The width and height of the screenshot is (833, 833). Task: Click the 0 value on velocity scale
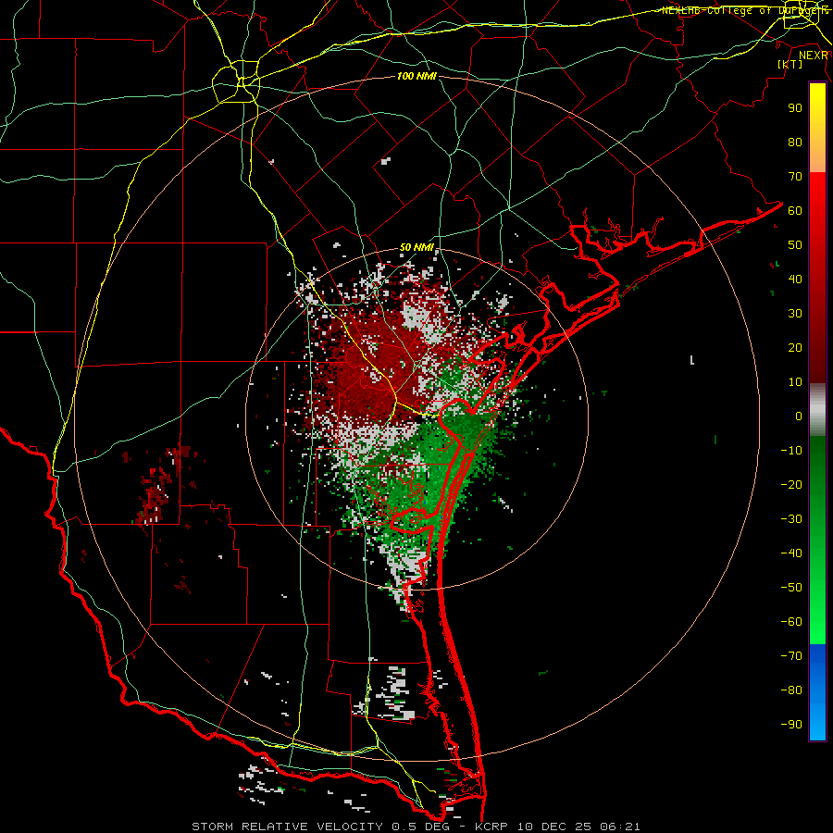799,416
